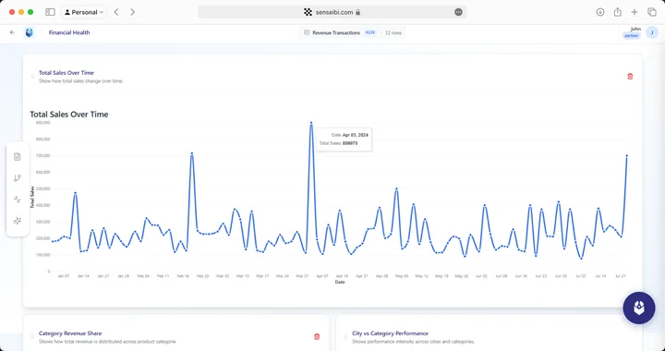This screenshot has height=351, width=665.
Task: Select the late-February spike data point
Action: point(192,153)
